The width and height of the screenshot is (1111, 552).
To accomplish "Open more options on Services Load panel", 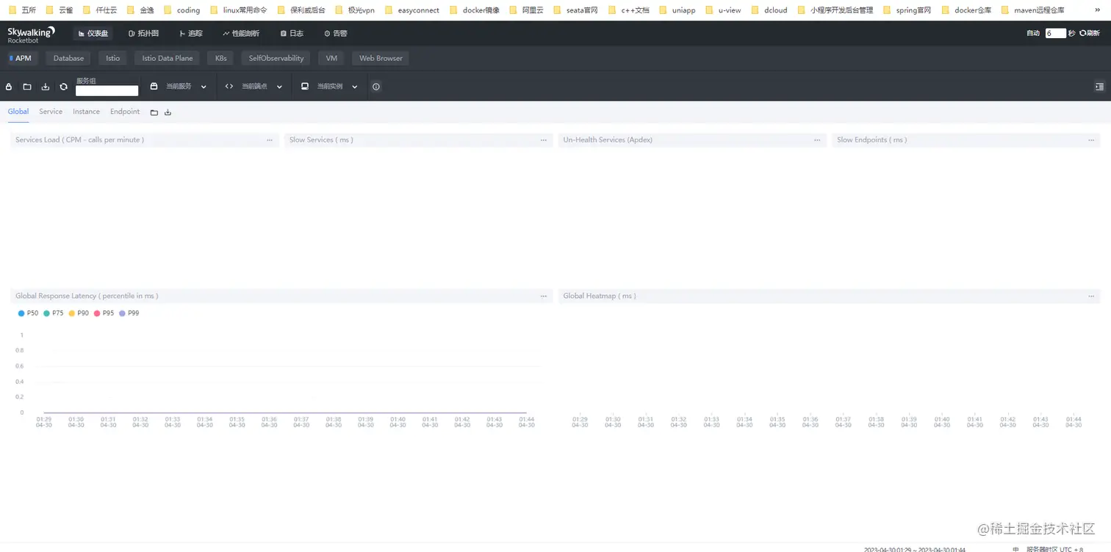I will [270, 140].
